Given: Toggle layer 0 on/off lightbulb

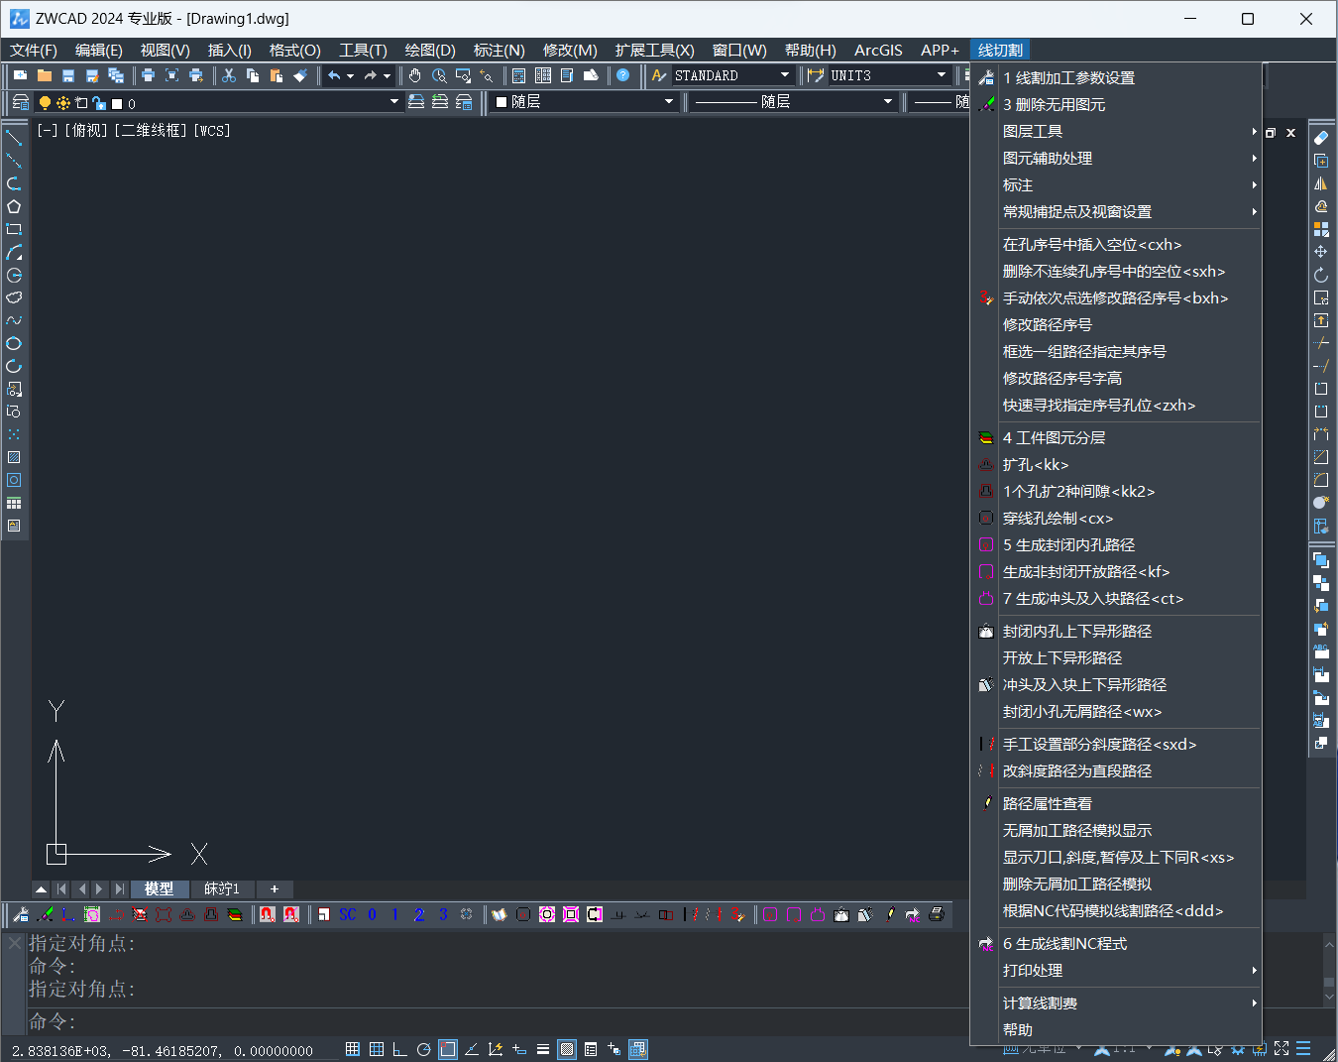Looking at the screenshot, I should (x=45, y=103).
